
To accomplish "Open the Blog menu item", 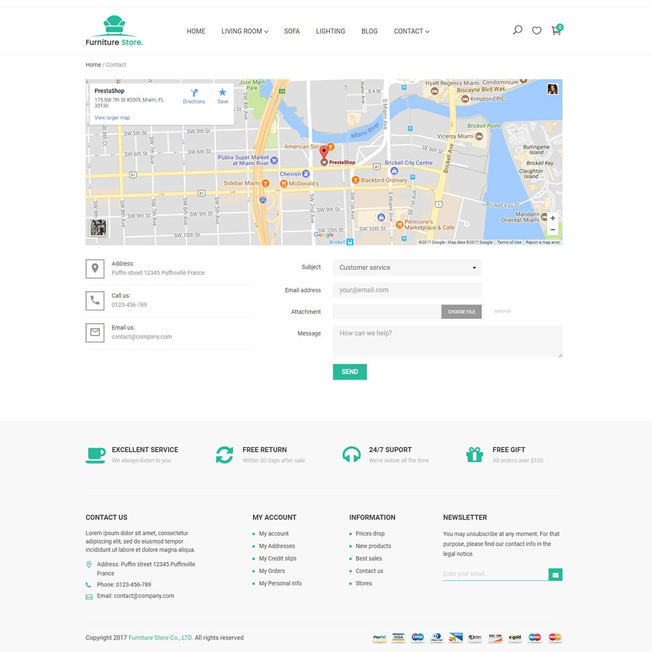I will pyautogui.click(x=370, y=31).
